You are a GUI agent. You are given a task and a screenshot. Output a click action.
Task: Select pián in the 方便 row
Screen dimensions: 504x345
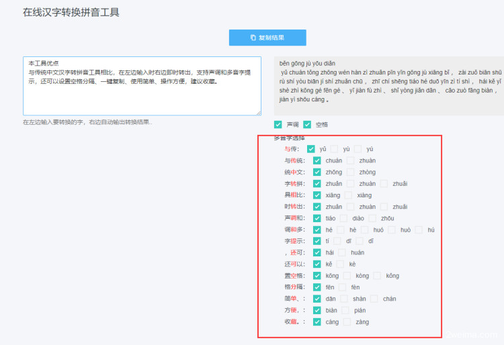tap(345, 310)
